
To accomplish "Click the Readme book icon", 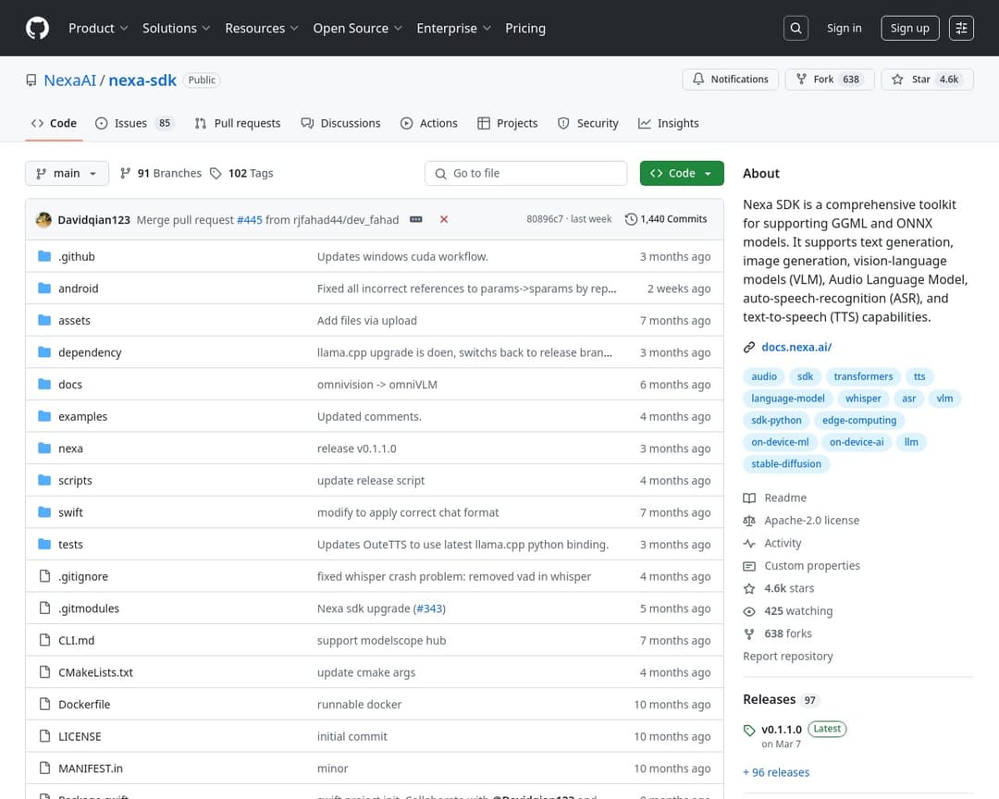I will [x=749, y=498].
